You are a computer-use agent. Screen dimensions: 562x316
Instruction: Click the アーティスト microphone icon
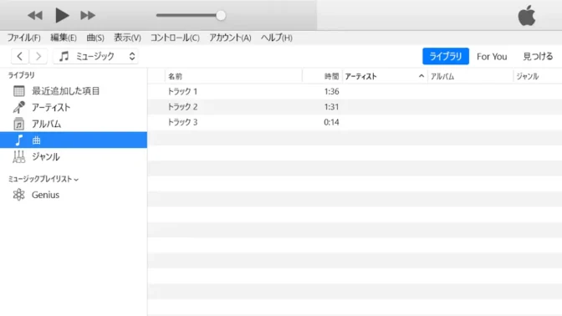pos(19,107)
